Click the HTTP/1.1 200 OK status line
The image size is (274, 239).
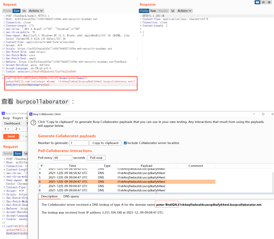153,16
